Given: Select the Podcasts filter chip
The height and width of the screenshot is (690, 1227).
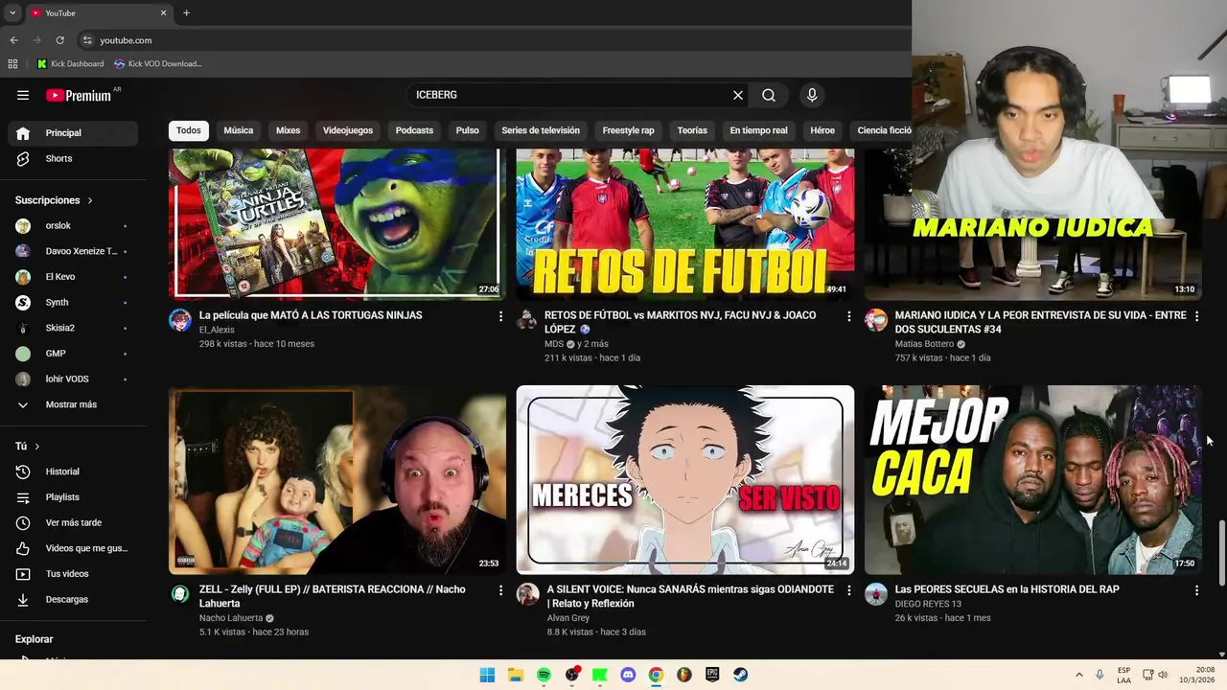Looking at the screenshot, I should [x=414, y=130].
